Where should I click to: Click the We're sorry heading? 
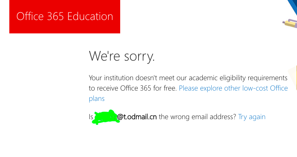tap(122, 56)
